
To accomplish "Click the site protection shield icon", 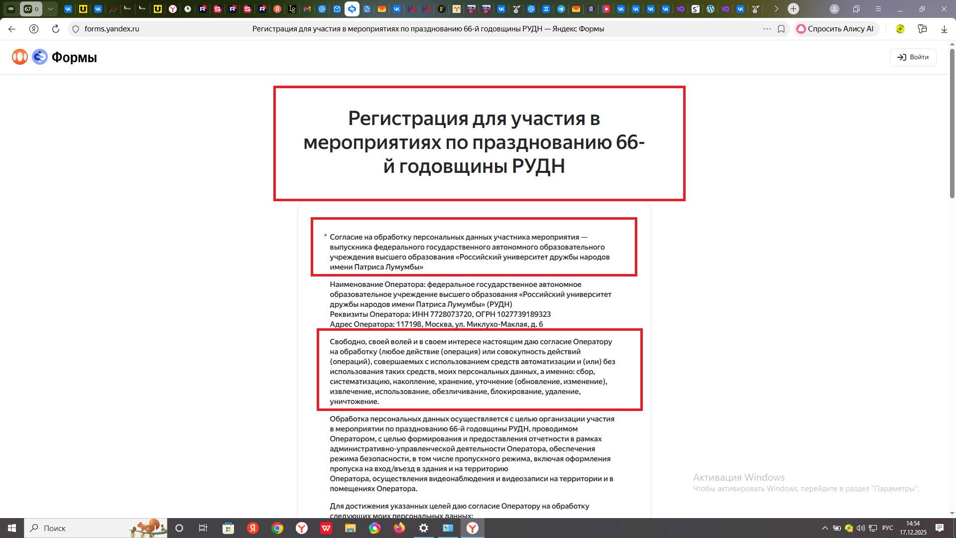I will 76,29.
